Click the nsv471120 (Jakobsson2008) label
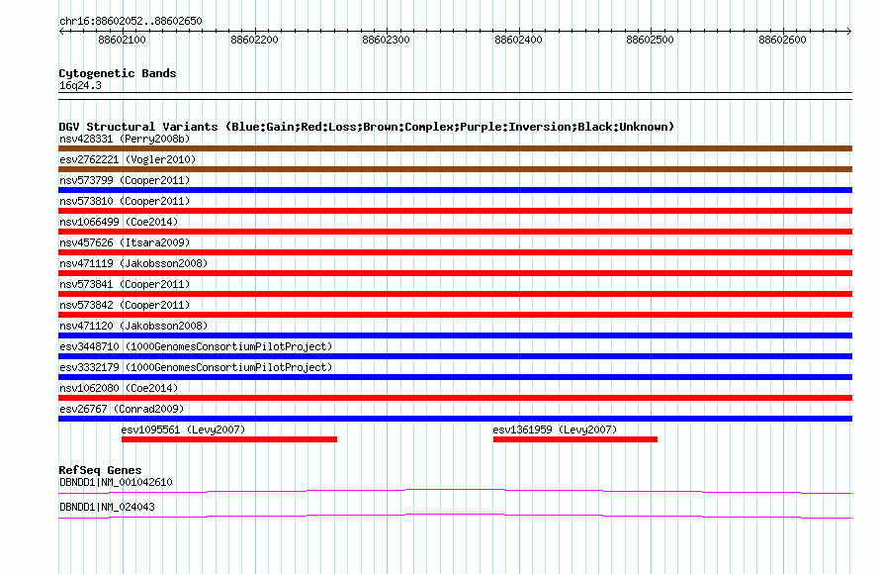This screenshot has height=574, width=880. (x=133, y=326)
